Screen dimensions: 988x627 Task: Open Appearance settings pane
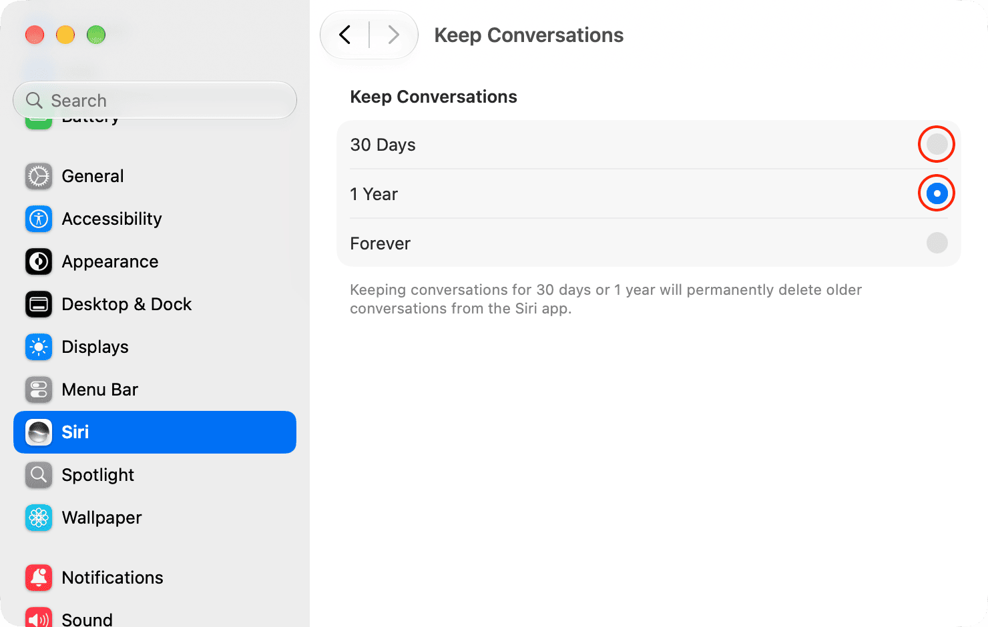155,261
